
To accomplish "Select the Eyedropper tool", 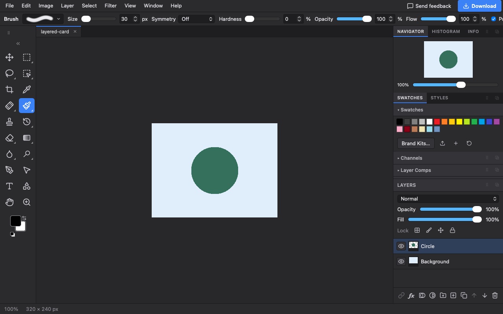I will (x=27, y=89).
